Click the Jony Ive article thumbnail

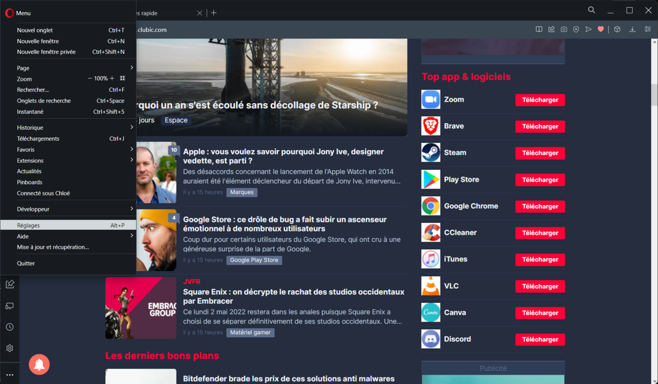(x=156, y=173)
